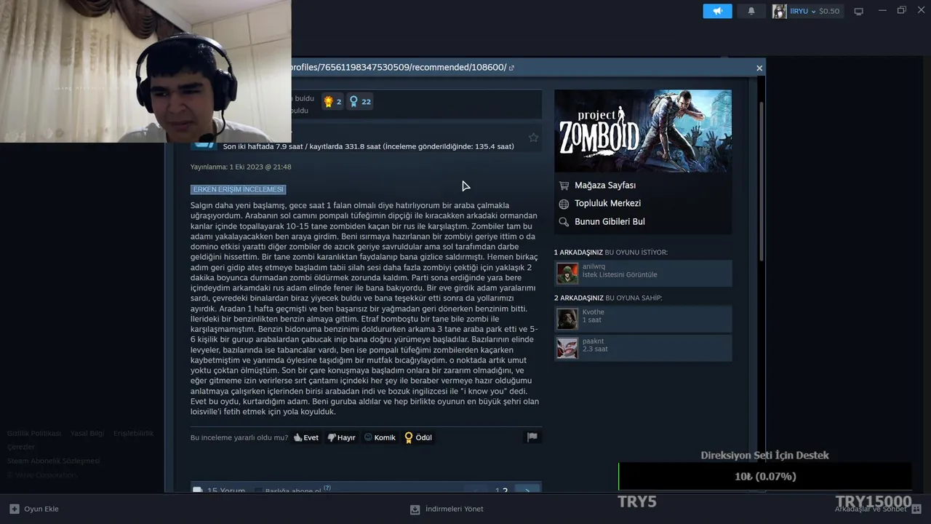This screenshot has height=524, width=931.
Task: Open the external link icon after the URL
Action: click(511, 68)
